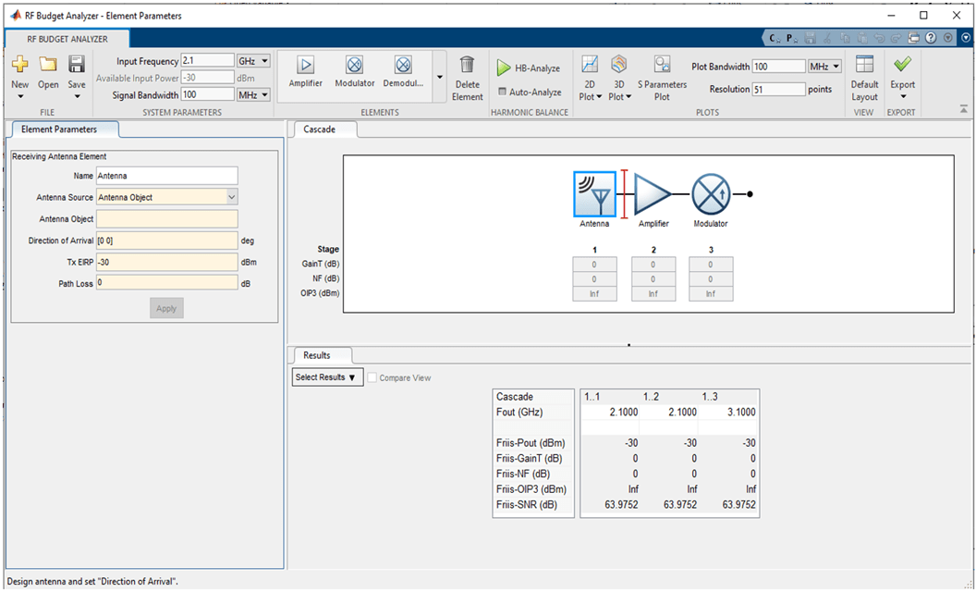Enable the Auto-Analyze checkbox
Viewport: 976px width, 592px height.
coord(502,92)
